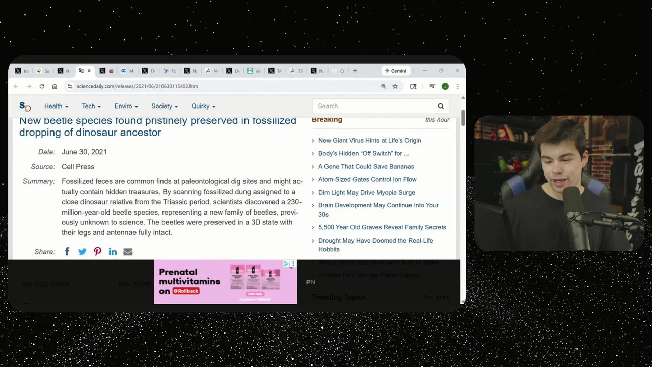Close the active ScienceDaily tab
This screenshot has width=652, height=367.
click(89, 71)
